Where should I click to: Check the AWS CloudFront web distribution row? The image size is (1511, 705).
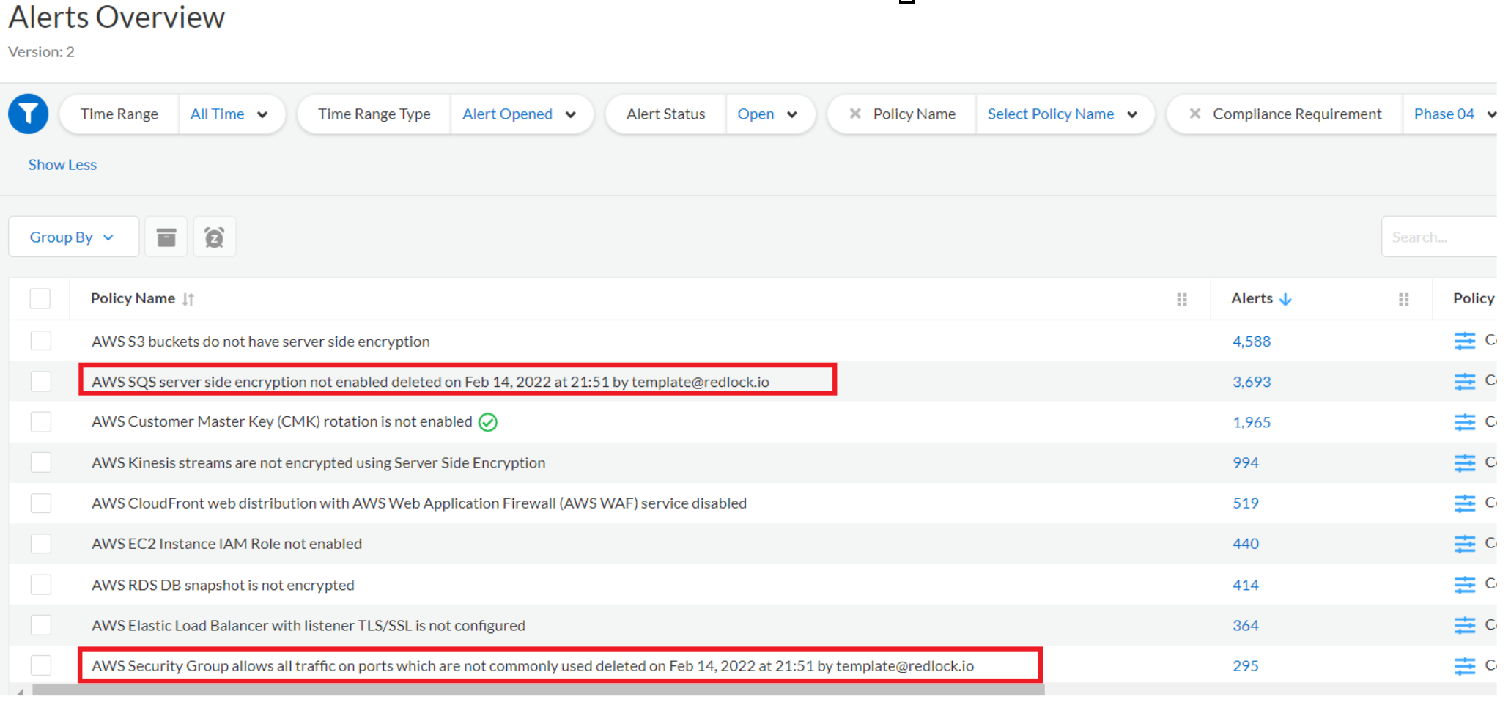(41, 503)
